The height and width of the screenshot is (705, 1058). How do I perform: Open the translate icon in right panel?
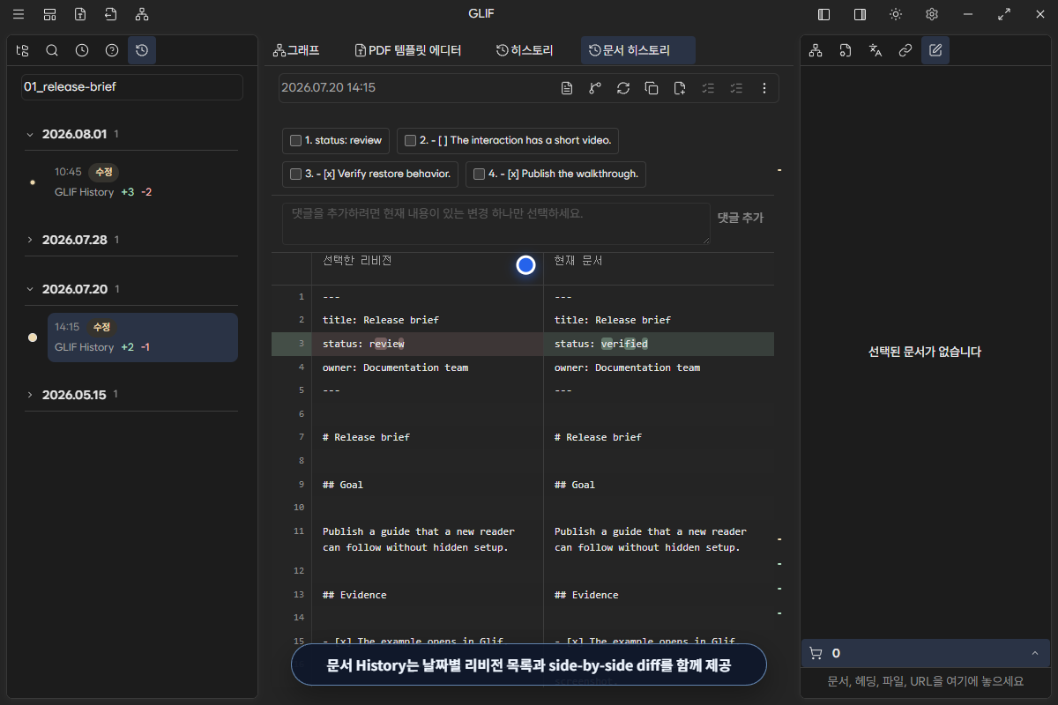tap(875, 50)
